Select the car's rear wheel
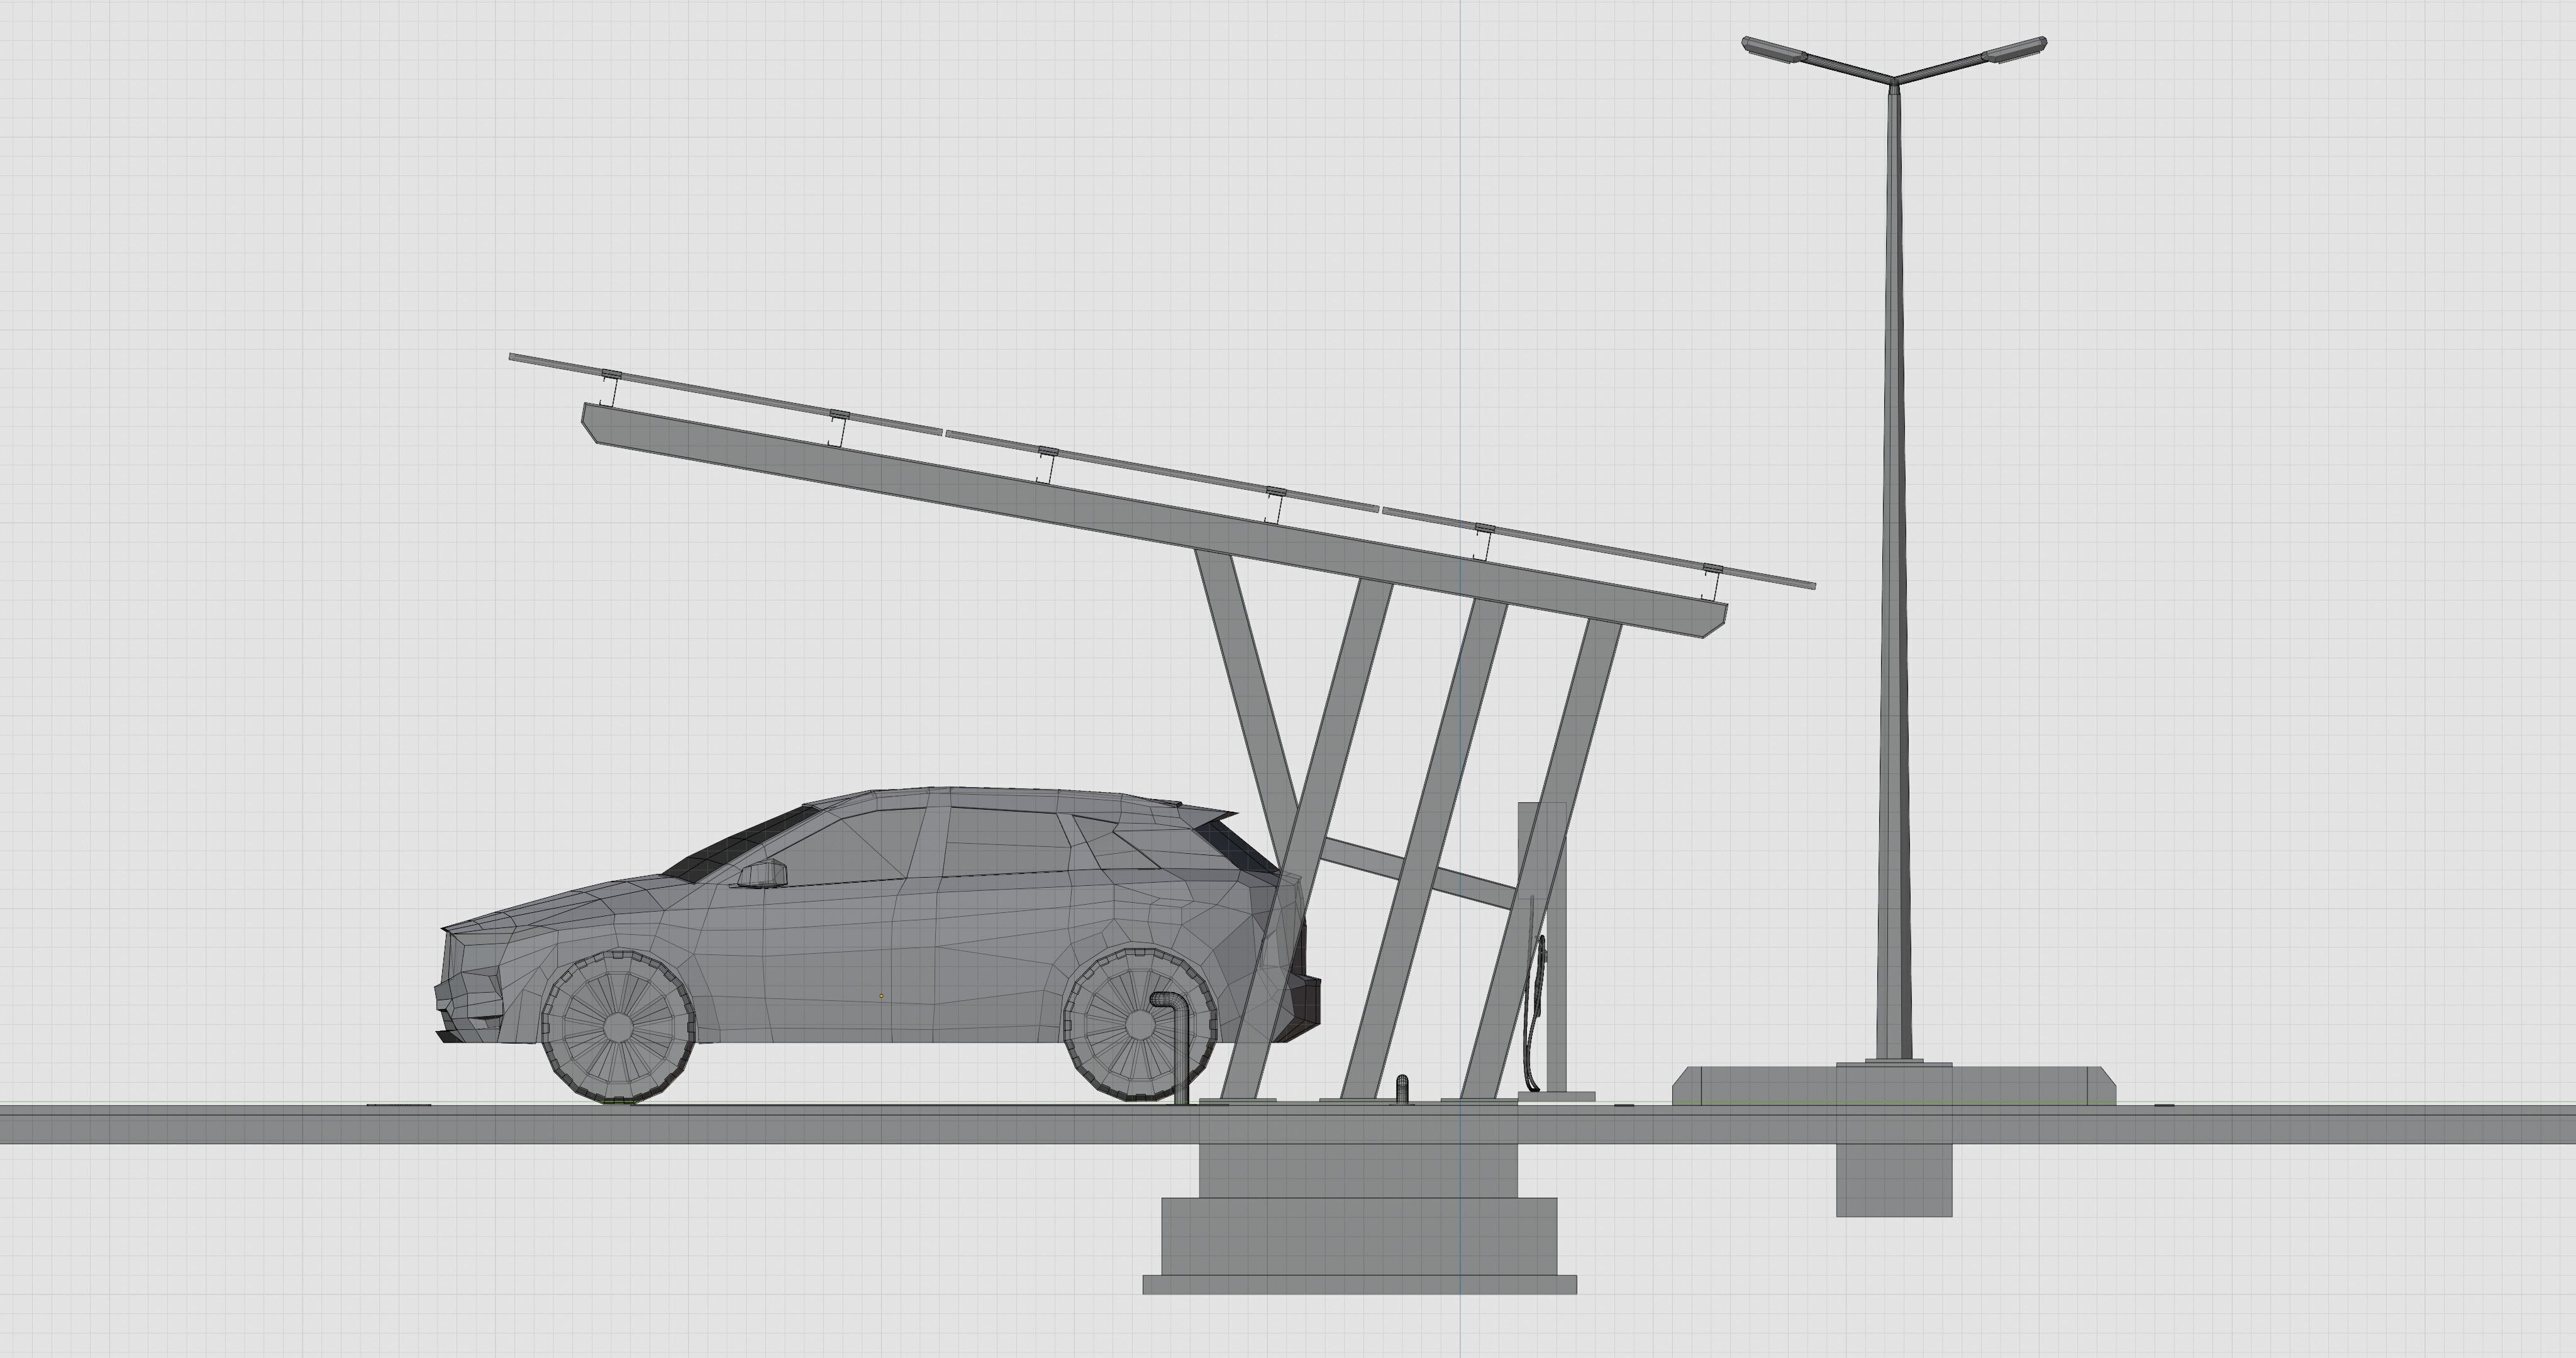The height and width of the screenshot is (1358, 2576). (1139, 1025)
